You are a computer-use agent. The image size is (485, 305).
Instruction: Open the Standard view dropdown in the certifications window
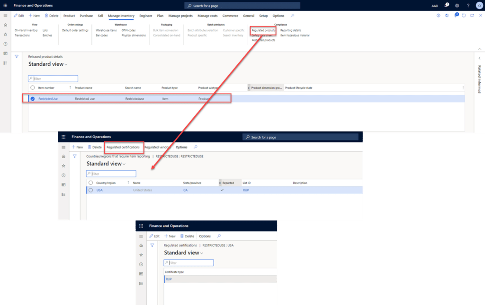point(124,164)
